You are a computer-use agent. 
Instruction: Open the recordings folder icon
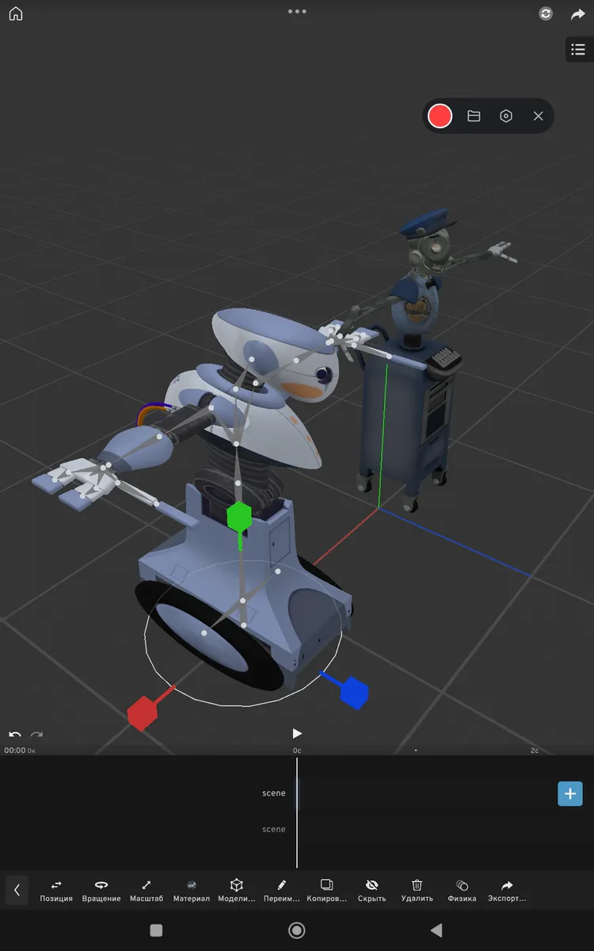474,116
